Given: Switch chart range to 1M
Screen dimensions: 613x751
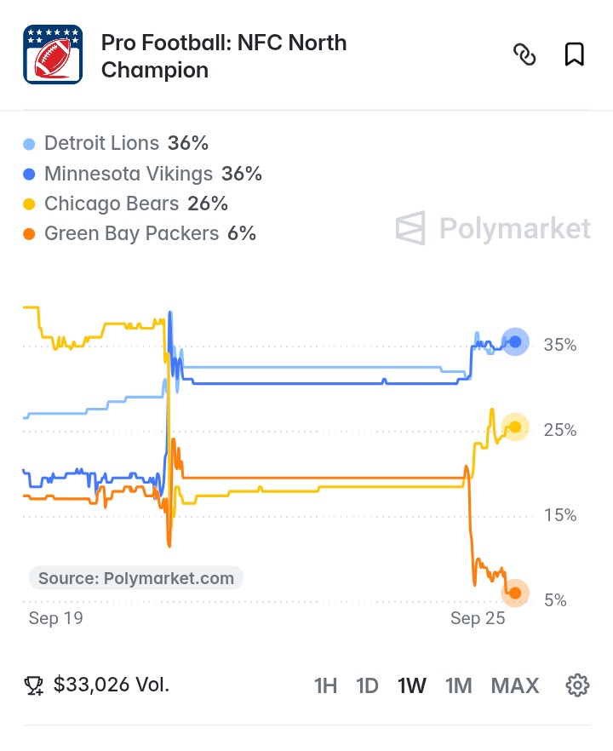Looking at the screenshot, I should tap(458, 685).
